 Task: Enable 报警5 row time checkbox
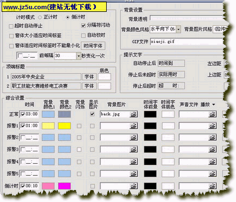pos(23,173)
